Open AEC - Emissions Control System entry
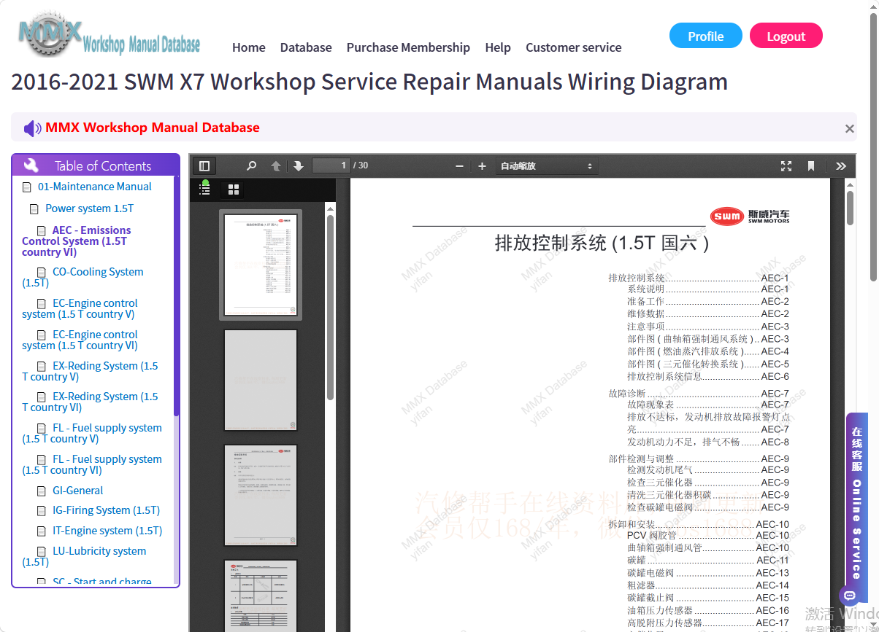 pyautogui.click(x=77, y=241)
